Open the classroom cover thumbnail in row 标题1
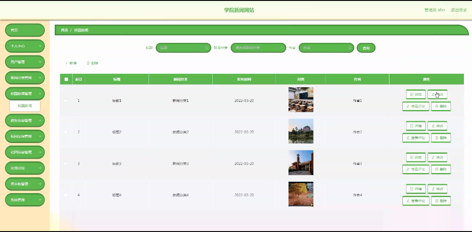472x232 pixels. pos(301,100)
